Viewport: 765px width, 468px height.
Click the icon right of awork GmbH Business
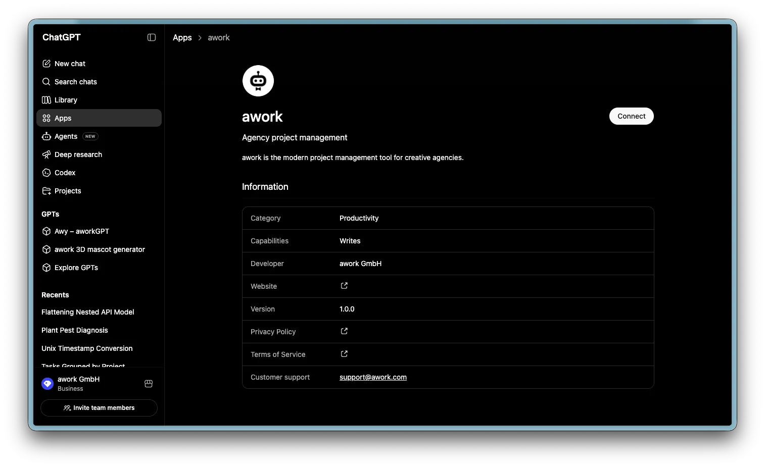pyautogui.click(x=149, y=384)
